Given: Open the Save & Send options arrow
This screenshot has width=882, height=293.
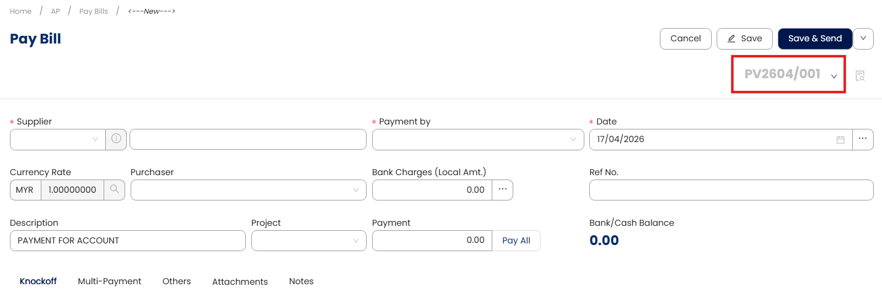Looking at the screenshot, I should [863, 39].
